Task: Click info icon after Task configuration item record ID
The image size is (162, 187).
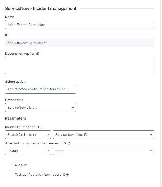Action: click(x=67, y=175)
